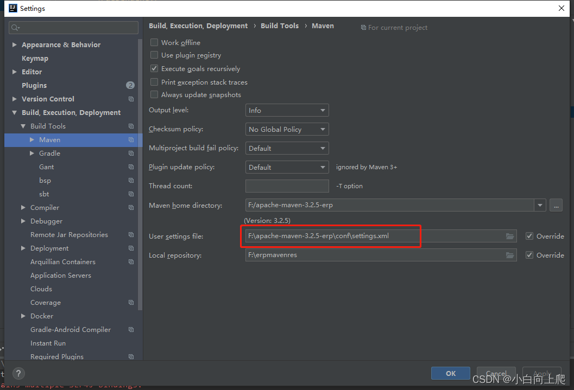Viewport: 574px width, 390px height.
Task: Click the project-level icon beside Required Plugins
Action: coord(131,356)
